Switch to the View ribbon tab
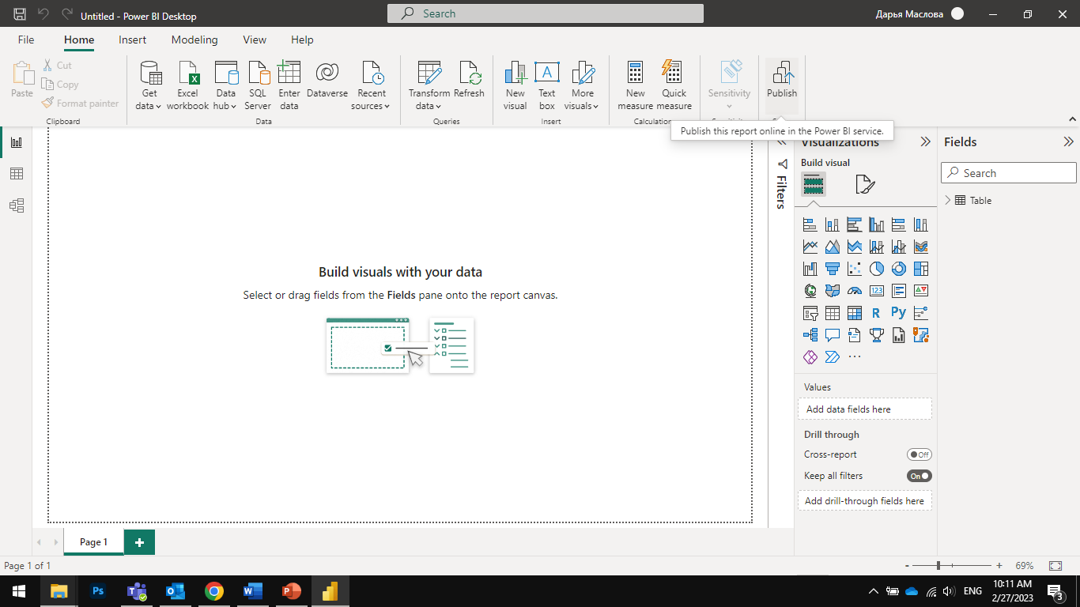This screenshot has height=607, width=1080. pos(255,40)
